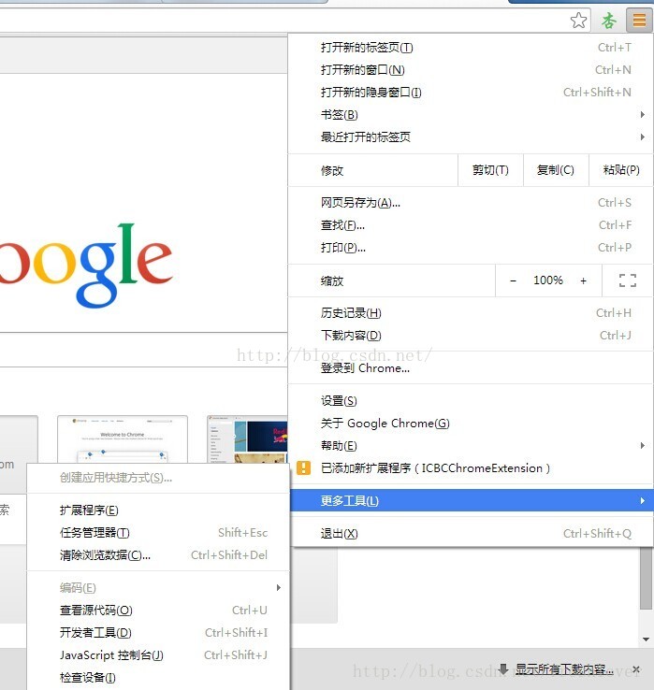Open the Welcome to Chrome thumbnail
654x690 pixels.
coord(123,439)
